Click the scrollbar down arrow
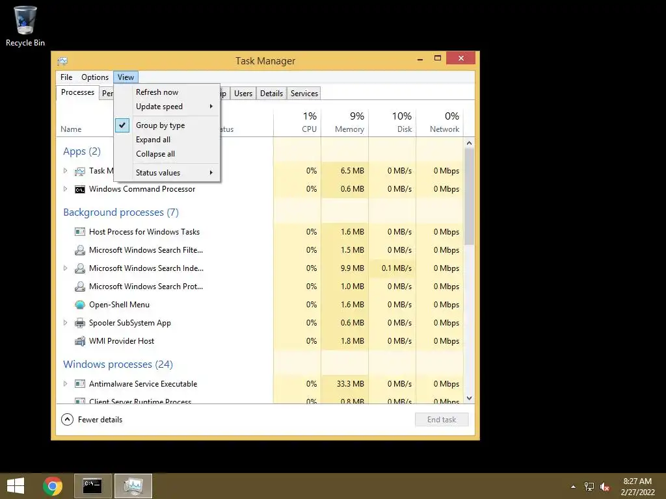 (x=470, y=398)
